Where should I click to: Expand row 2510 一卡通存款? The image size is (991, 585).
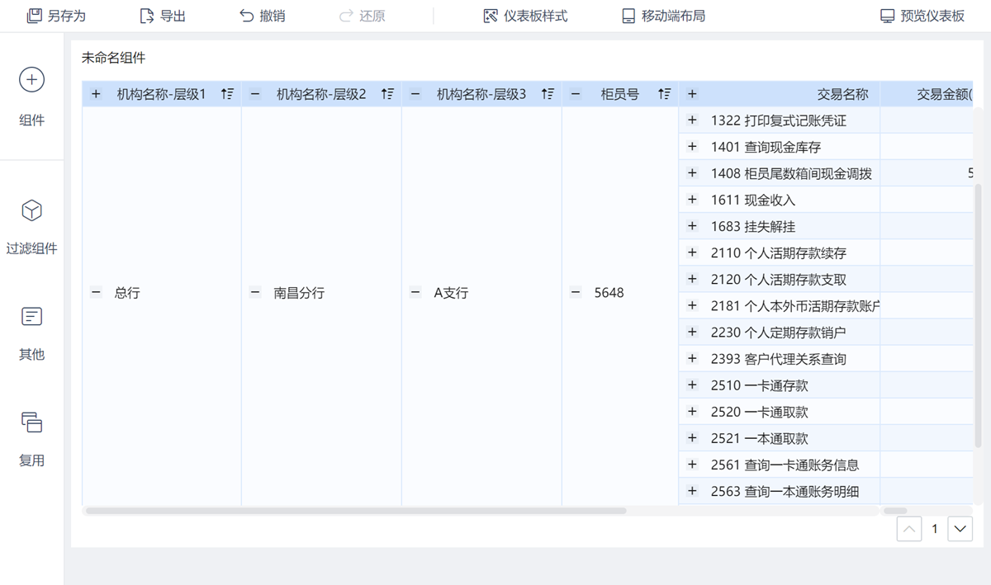pyautogui.click(x=692, y=384)
